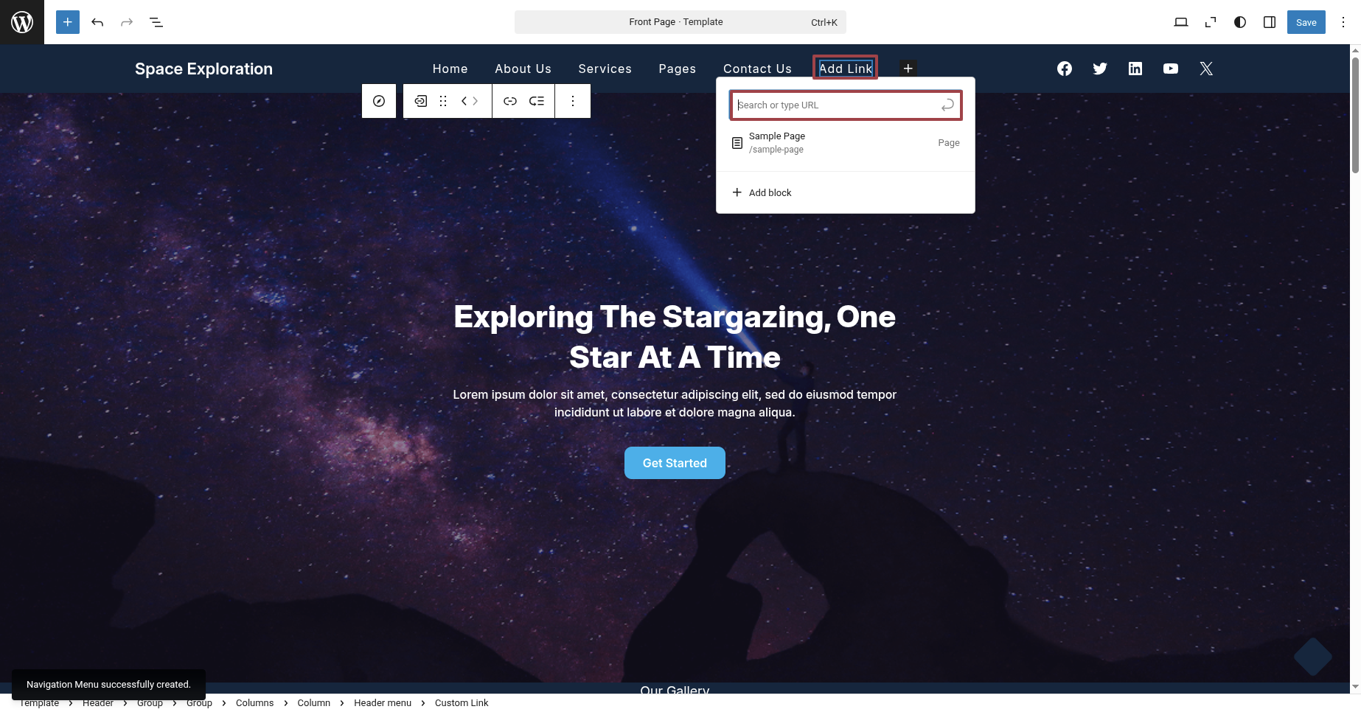Click the block drag handle icon
The width and height of the screenshot is (1361, 712).
coord(443,101)
